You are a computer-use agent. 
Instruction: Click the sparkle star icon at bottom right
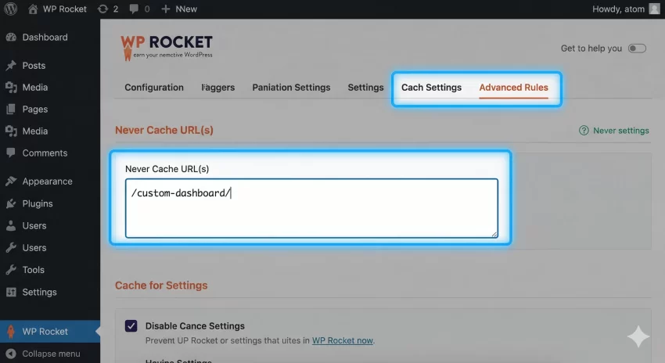[x=638, y=336]
